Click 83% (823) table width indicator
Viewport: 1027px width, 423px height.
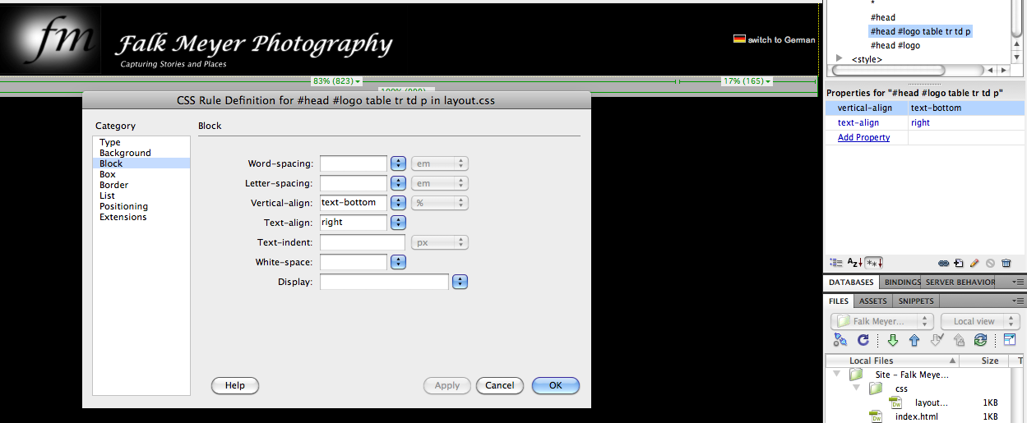coord(336,81)
